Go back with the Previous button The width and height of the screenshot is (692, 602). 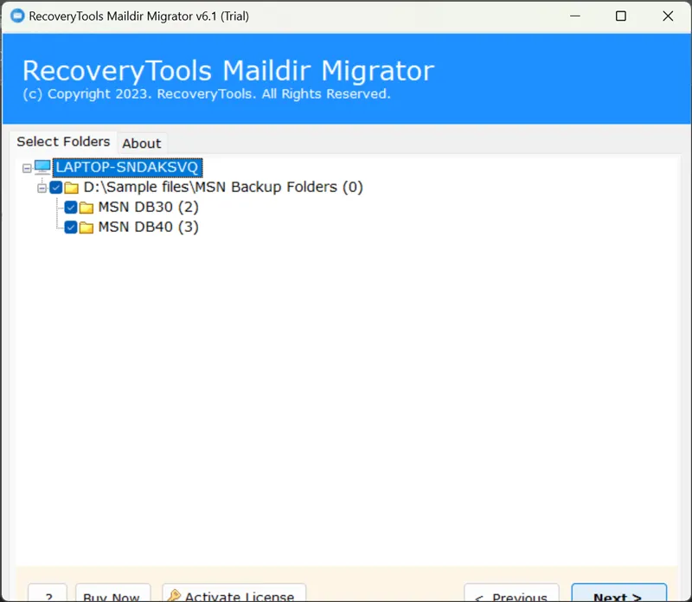point(509,595)
